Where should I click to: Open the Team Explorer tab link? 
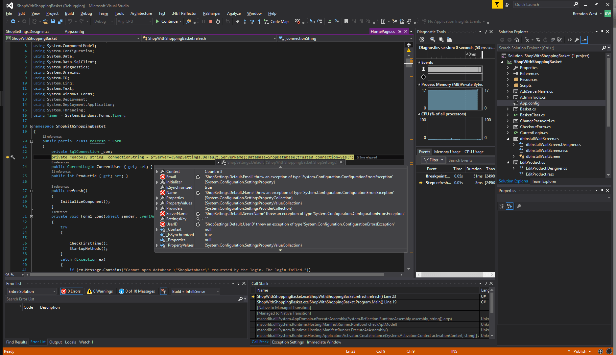(544, 181)
